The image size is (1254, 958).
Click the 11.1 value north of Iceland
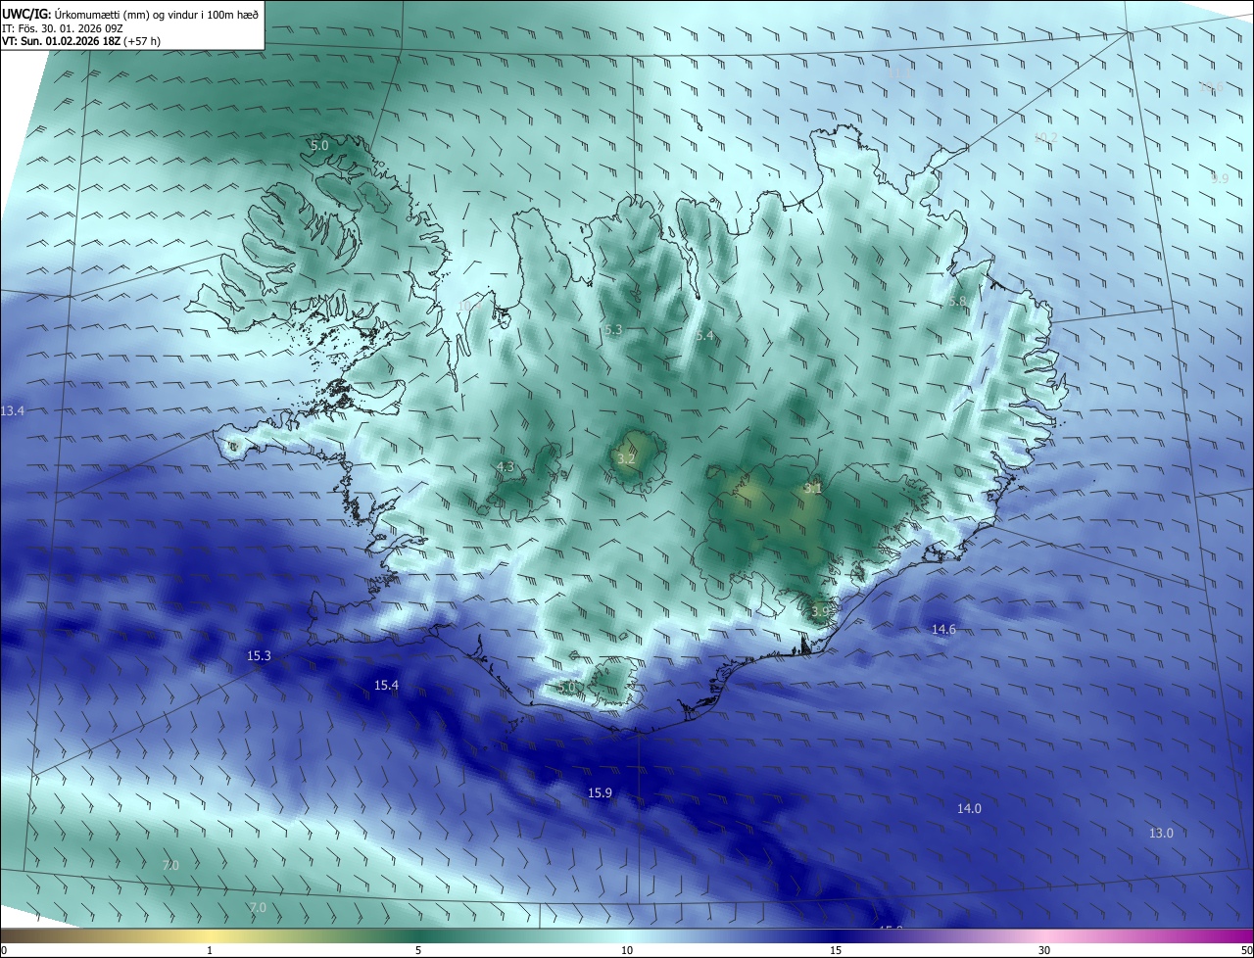pyautogui.click(x=899, y=74)
